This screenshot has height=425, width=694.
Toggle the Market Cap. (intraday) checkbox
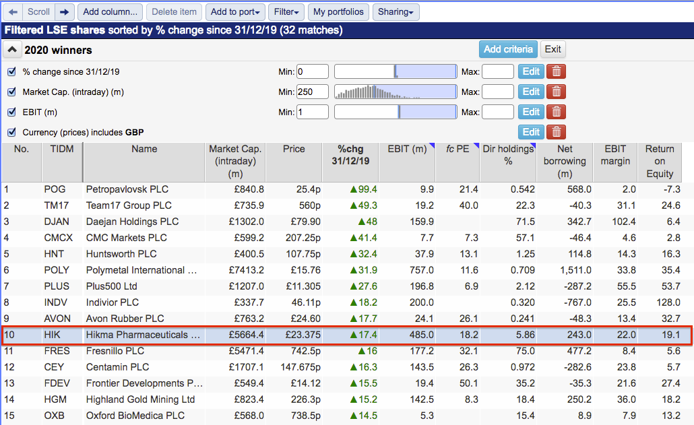tap(12, 92)
